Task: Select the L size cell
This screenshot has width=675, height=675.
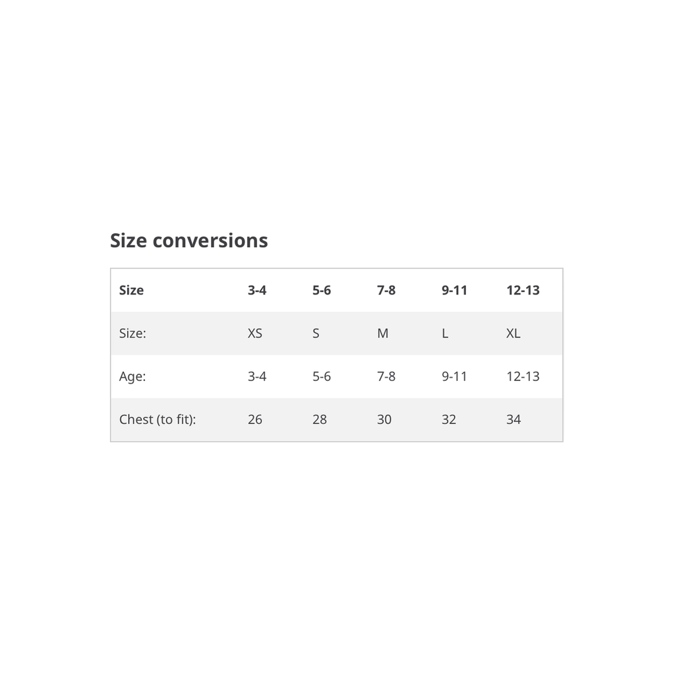Action: (445, 334)
